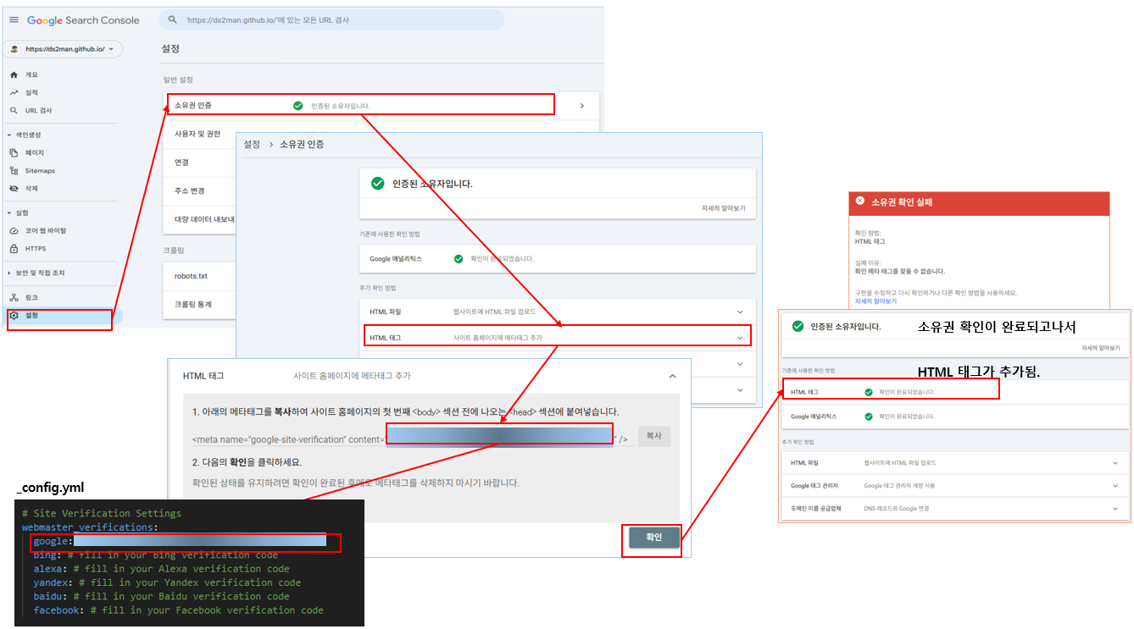Click the 복사 button
This screenshot has height=629, width=1134.
(x=653, y=437)
